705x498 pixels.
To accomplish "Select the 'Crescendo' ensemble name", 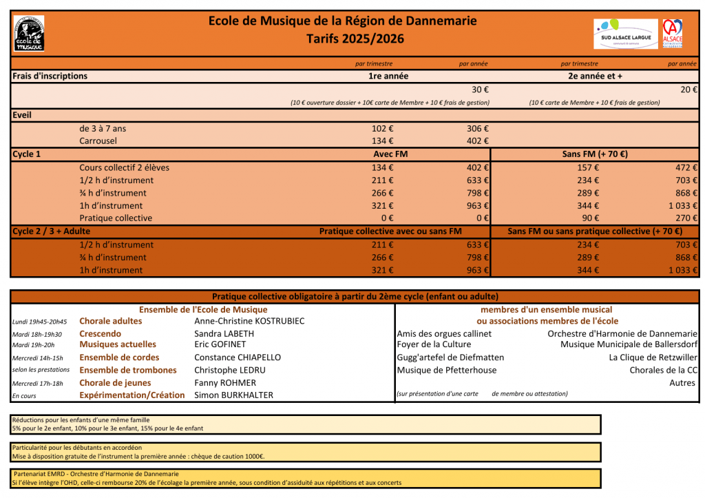I will 100,334.
